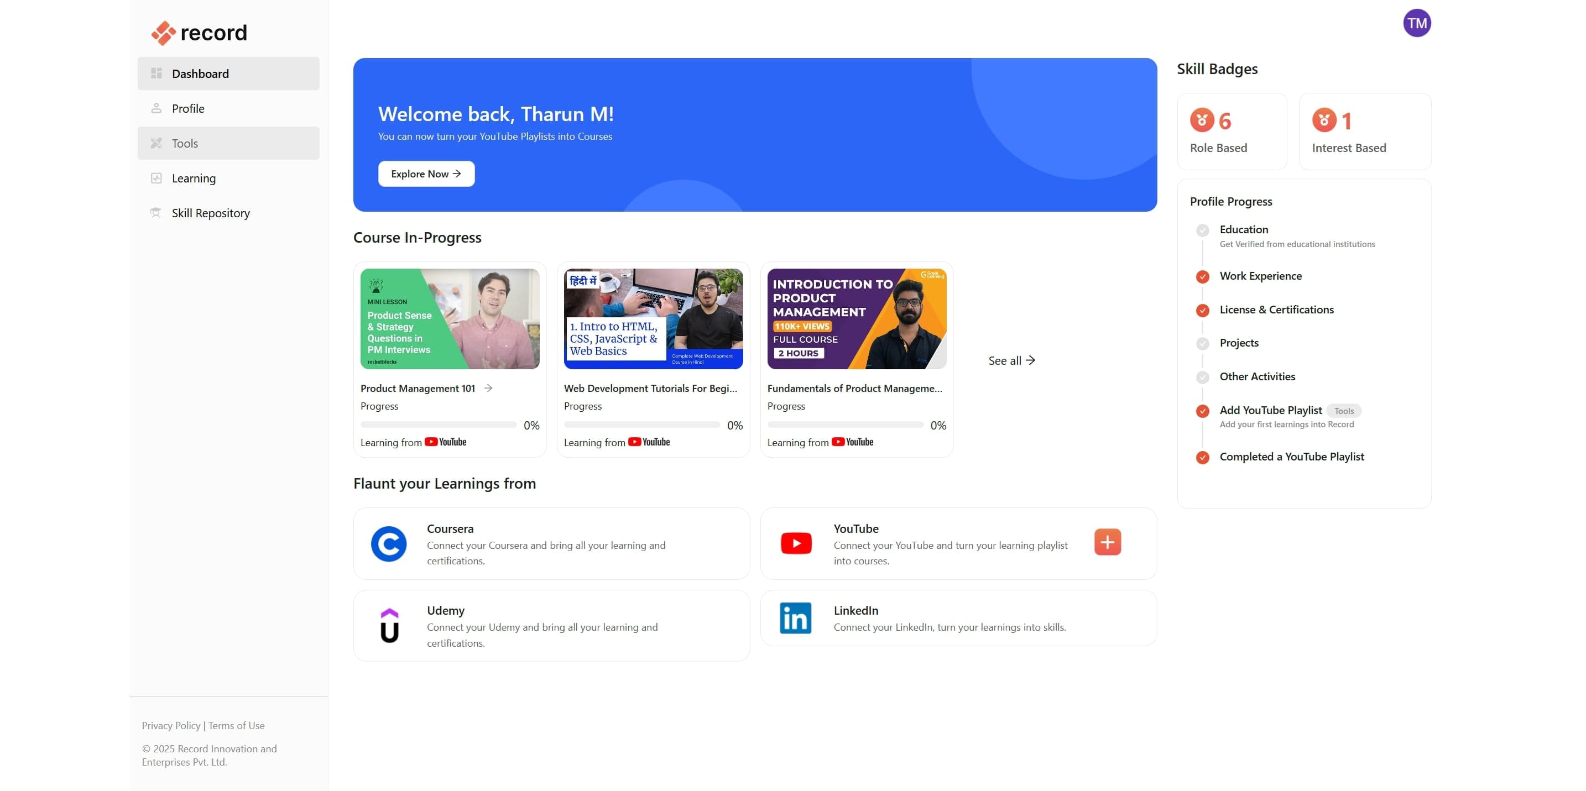The height and width of the screenshot is (791, 1586).
Task: Click the Other Activities step circle
Action: click(1202, 378)
